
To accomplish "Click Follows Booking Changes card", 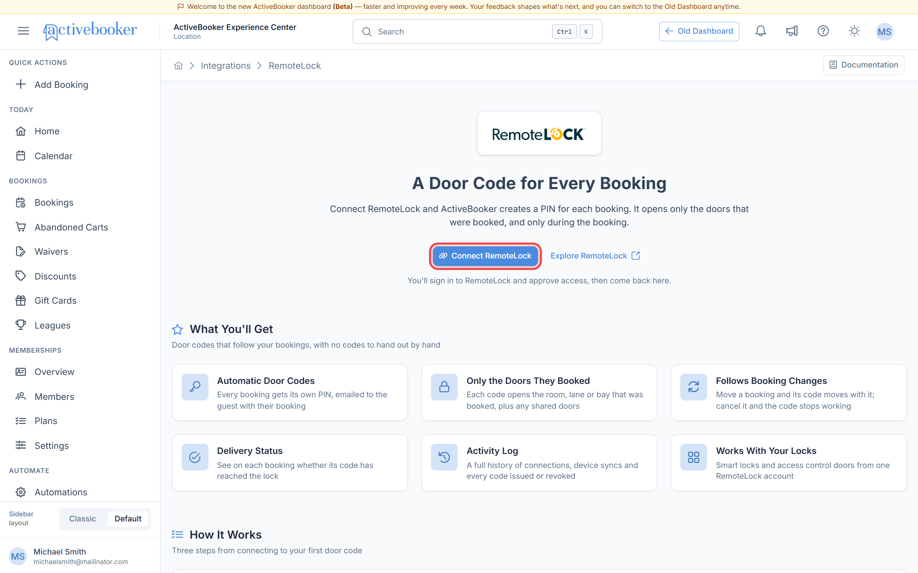I will click(788, 393).
